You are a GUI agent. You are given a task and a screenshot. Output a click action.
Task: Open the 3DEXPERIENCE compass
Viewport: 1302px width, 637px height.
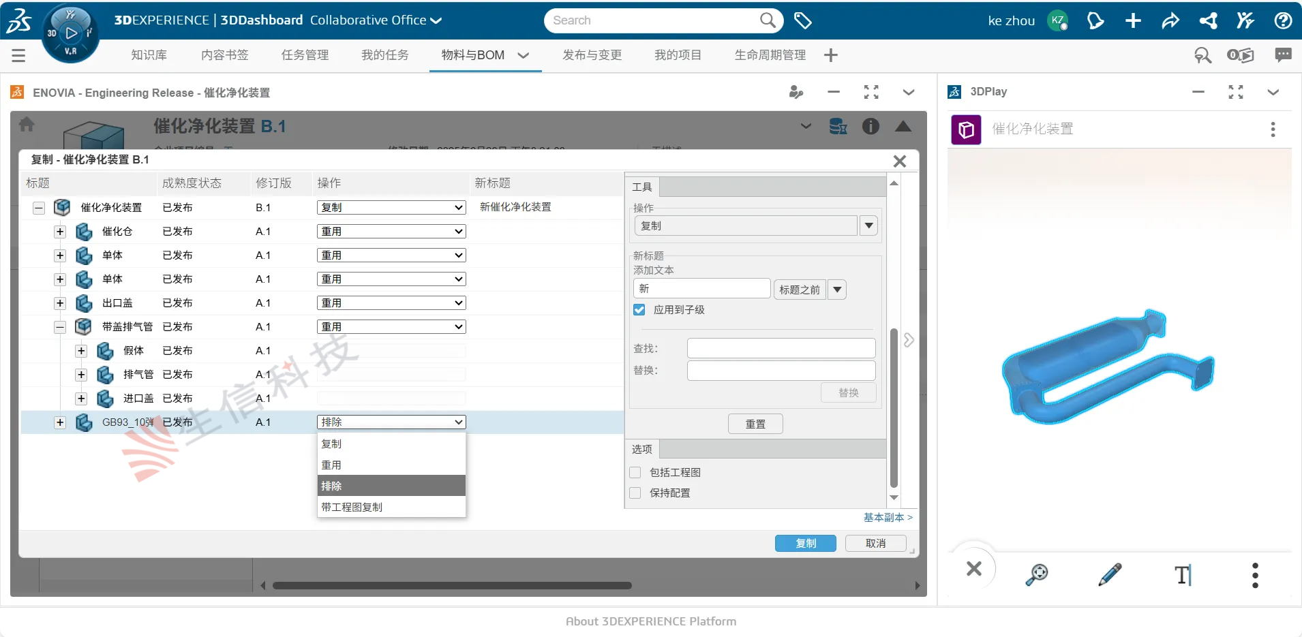(x=70, y=33)
